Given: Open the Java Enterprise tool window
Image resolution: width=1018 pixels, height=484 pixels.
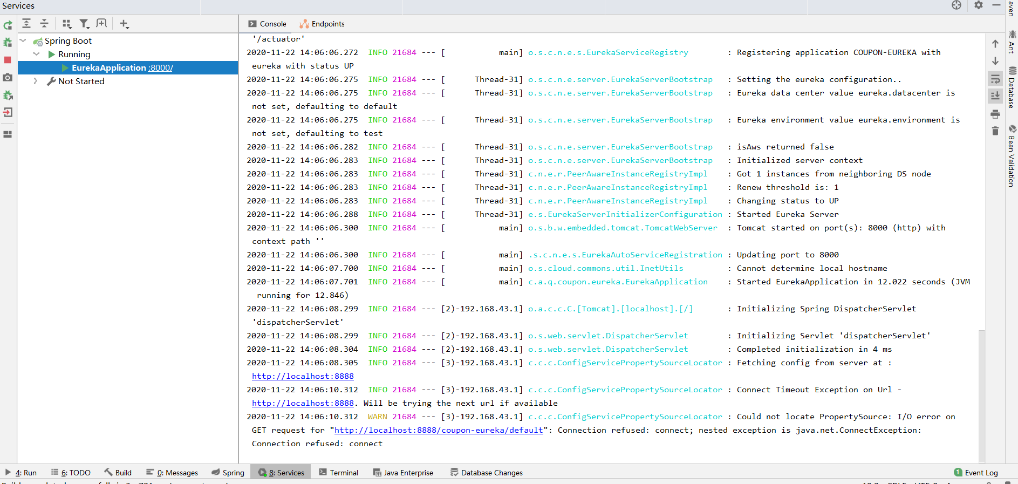Looking at the screenshot, I should [x=403, y=473].
